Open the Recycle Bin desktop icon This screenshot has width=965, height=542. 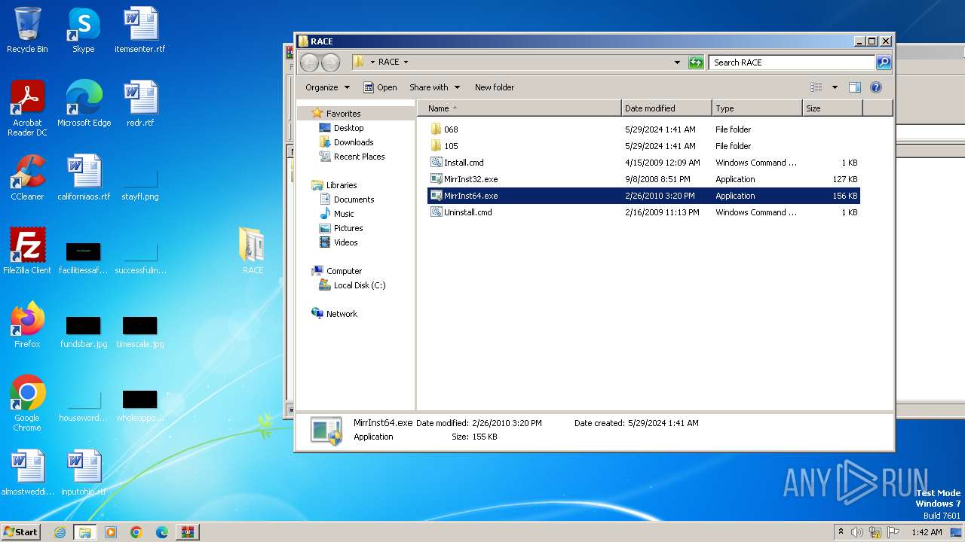(x=27, y=30)
